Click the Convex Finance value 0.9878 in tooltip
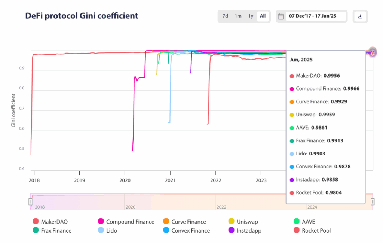Viewport: 383px width, 243px height. (343, 167)
